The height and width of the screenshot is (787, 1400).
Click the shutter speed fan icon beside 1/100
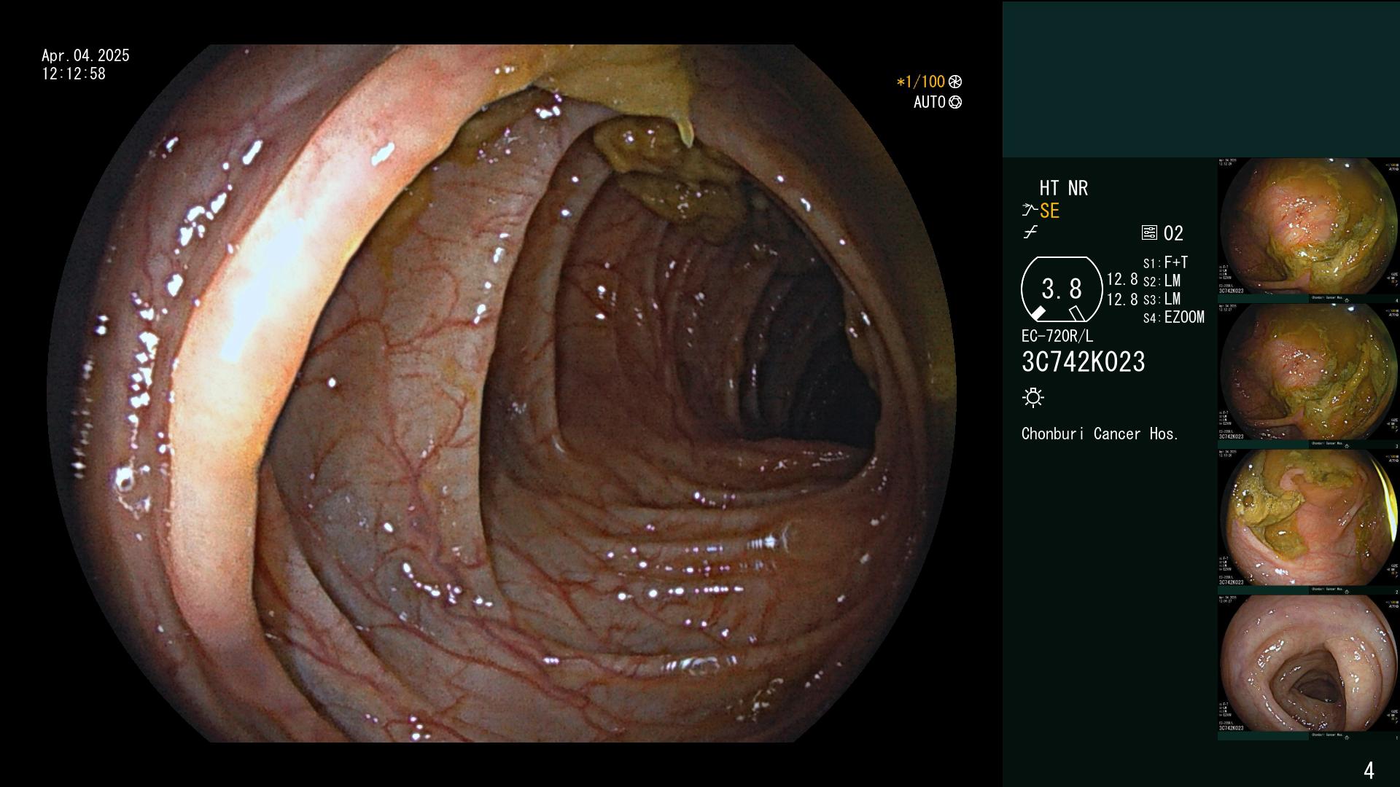pos(955,82)
